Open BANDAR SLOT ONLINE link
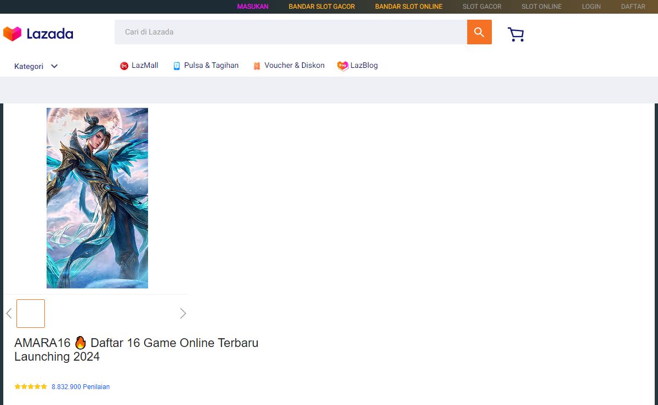 pos(409,7)
